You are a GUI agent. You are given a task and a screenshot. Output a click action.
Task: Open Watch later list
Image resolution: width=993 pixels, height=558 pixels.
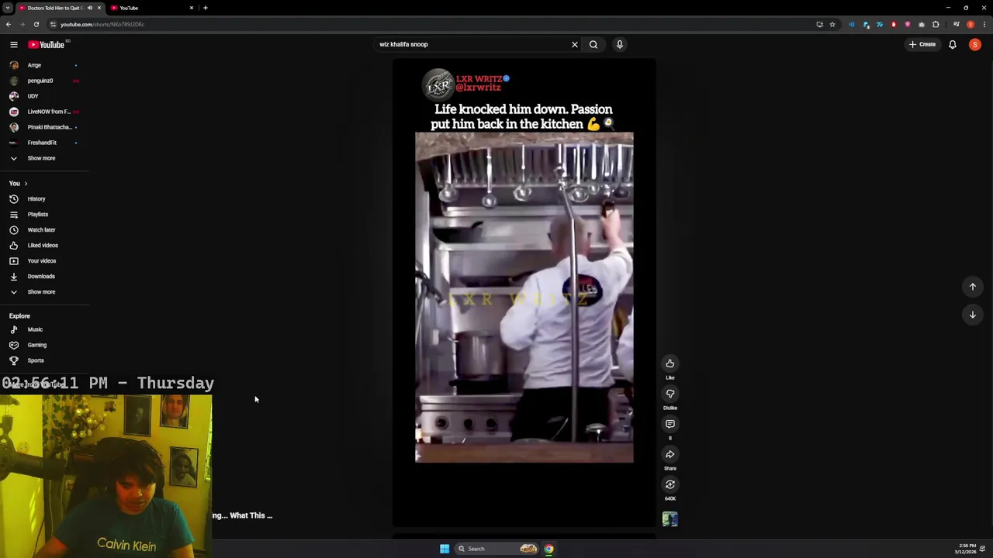44,230
